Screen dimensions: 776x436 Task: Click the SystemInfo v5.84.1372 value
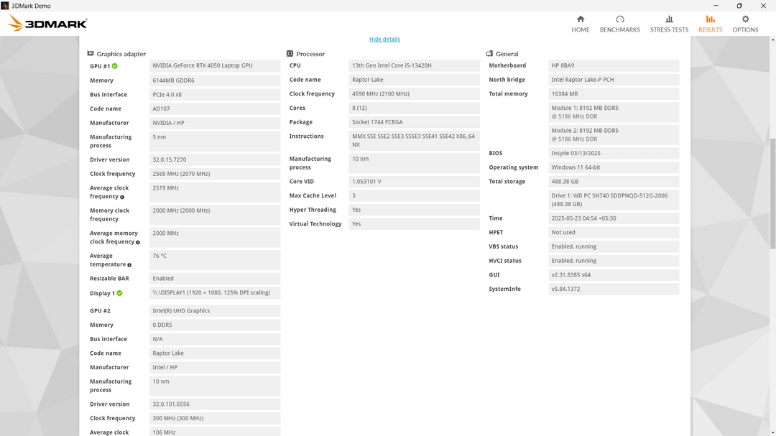[614, 289]
